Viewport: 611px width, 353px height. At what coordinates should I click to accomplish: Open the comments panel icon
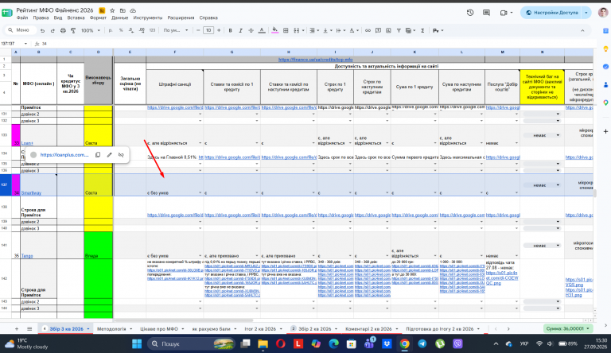(x=486, y=13)
